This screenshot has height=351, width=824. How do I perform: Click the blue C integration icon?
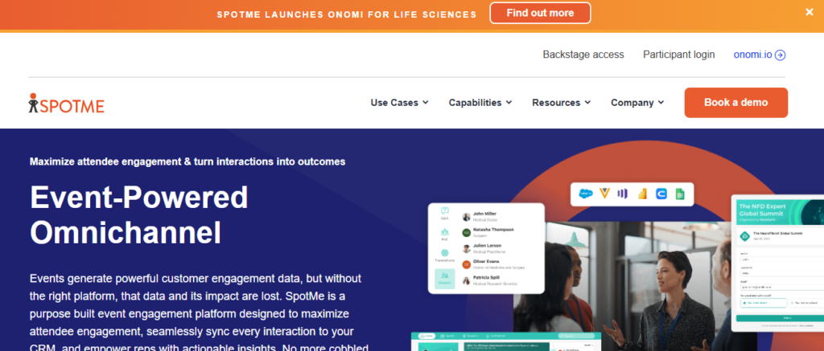661,194
